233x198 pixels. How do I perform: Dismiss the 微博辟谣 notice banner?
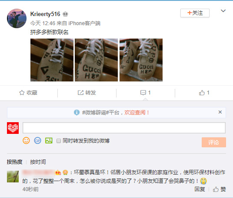coord(220,112)
